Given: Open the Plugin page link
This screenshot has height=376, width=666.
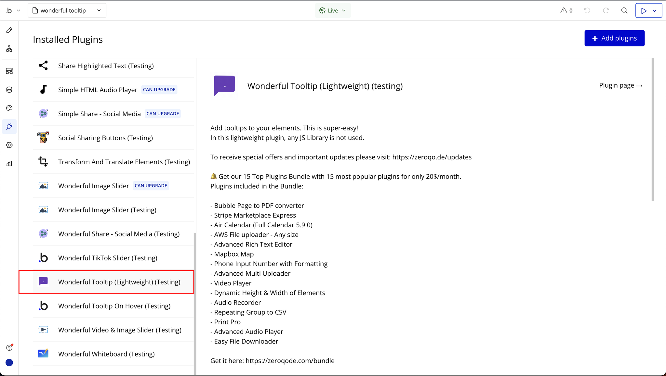Looking at the screenshot, I should click(x=621, y=85).
